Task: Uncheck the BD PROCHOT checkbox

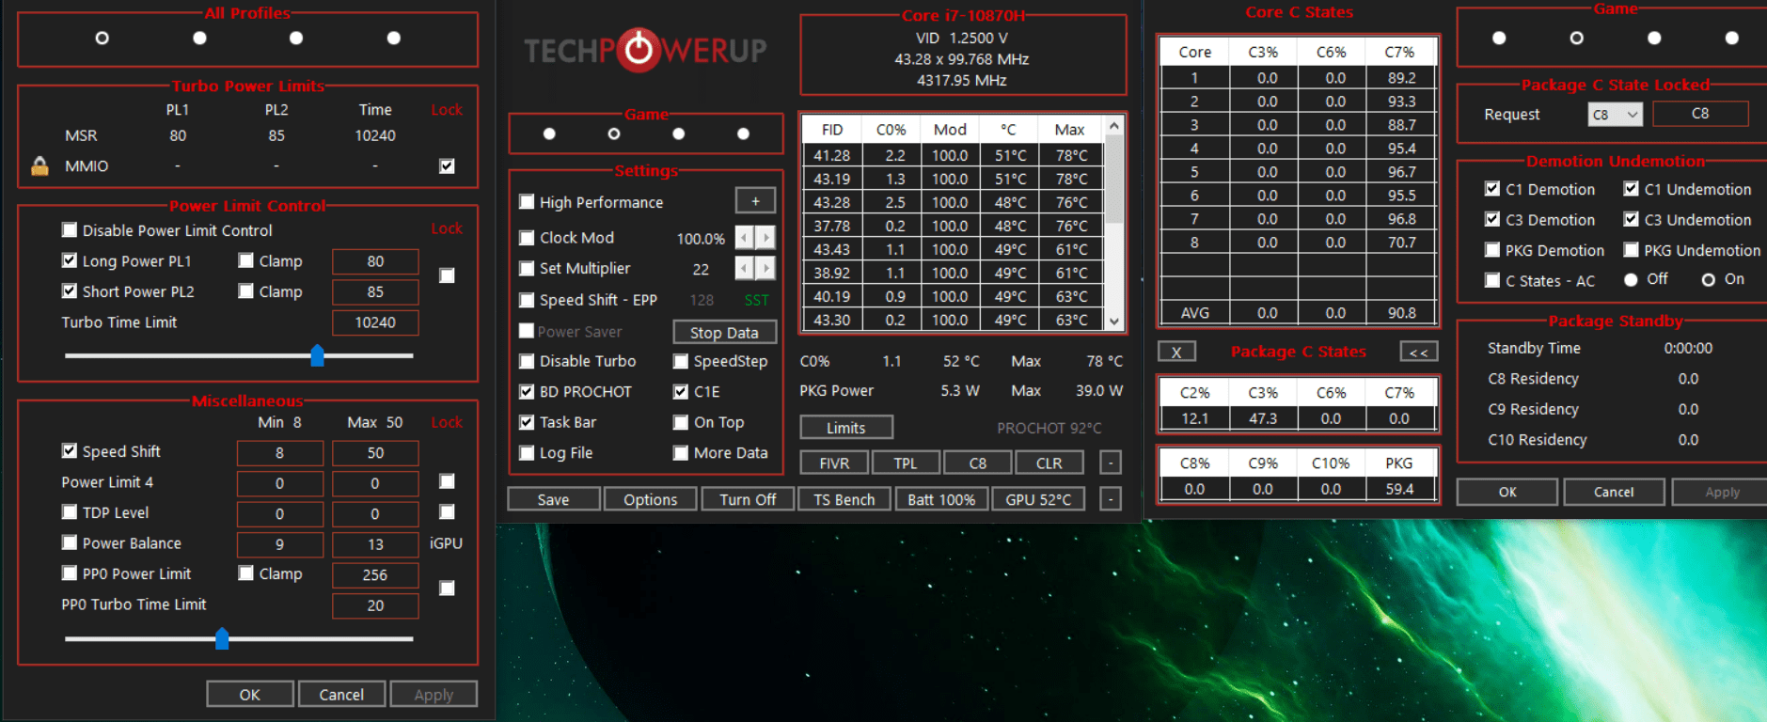Action: click(527, 392)
